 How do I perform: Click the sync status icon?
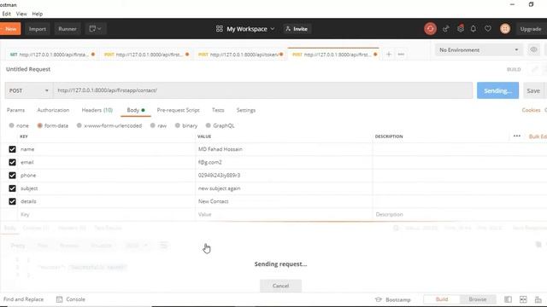coord(430,28)
